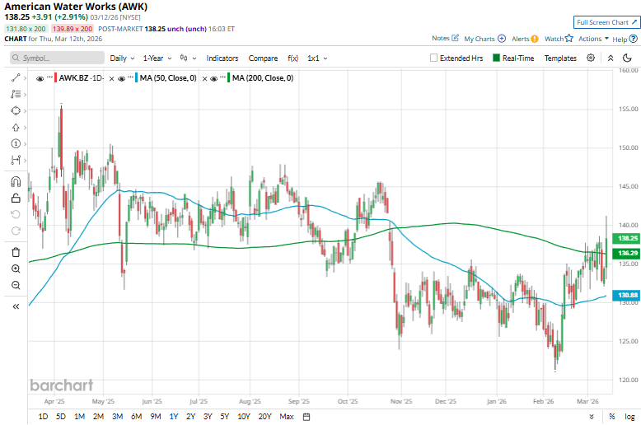Hide the AWK.BZ price series eye icon
The image size is (641, 425).
pyautogui.click(x=40, y=78)
